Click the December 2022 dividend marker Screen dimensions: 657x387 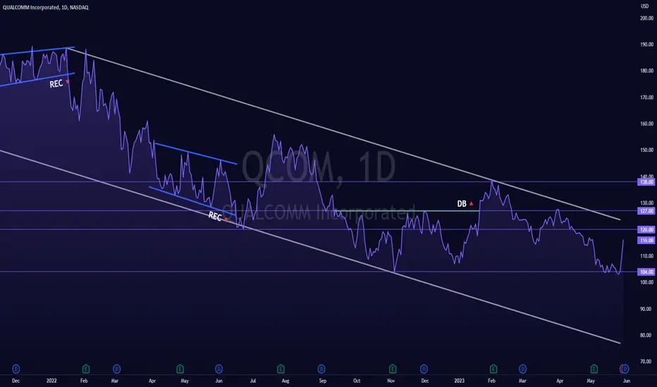click(424, 369)
